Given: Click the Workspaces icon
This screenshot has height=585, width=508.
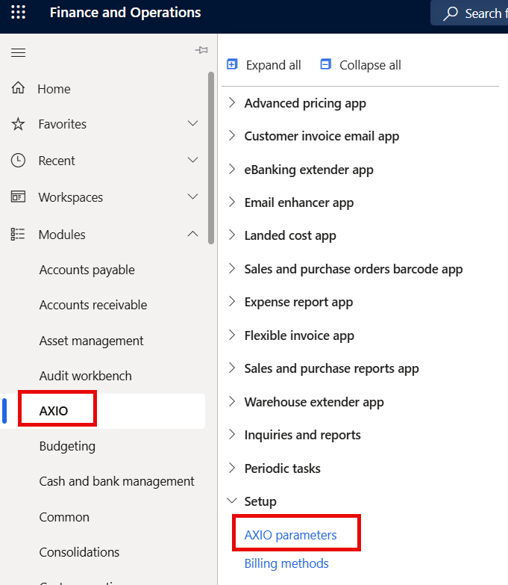Looking at the screenshot, I should click(18, 196).
